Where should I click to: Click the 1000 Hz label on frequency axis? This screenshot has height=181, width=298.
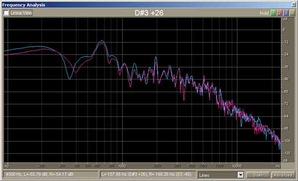pos(122,166)
